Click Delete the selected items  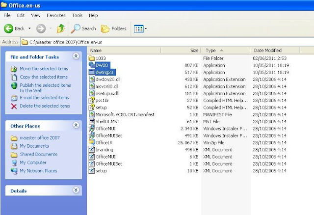pos(45,106)
